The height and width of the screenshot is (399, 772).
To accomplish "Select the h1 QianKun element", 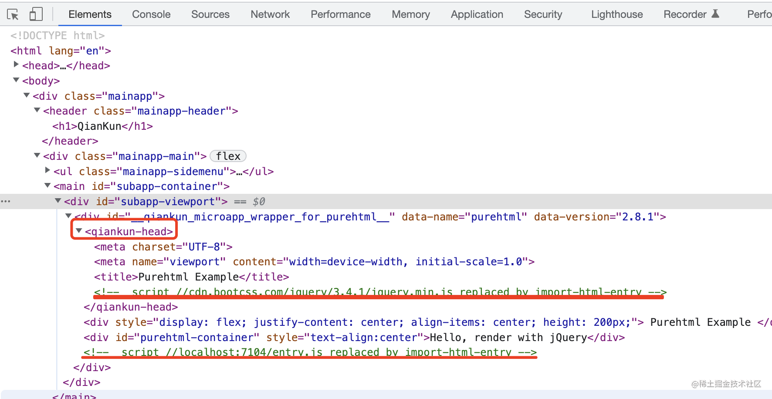I will point(102,126).
